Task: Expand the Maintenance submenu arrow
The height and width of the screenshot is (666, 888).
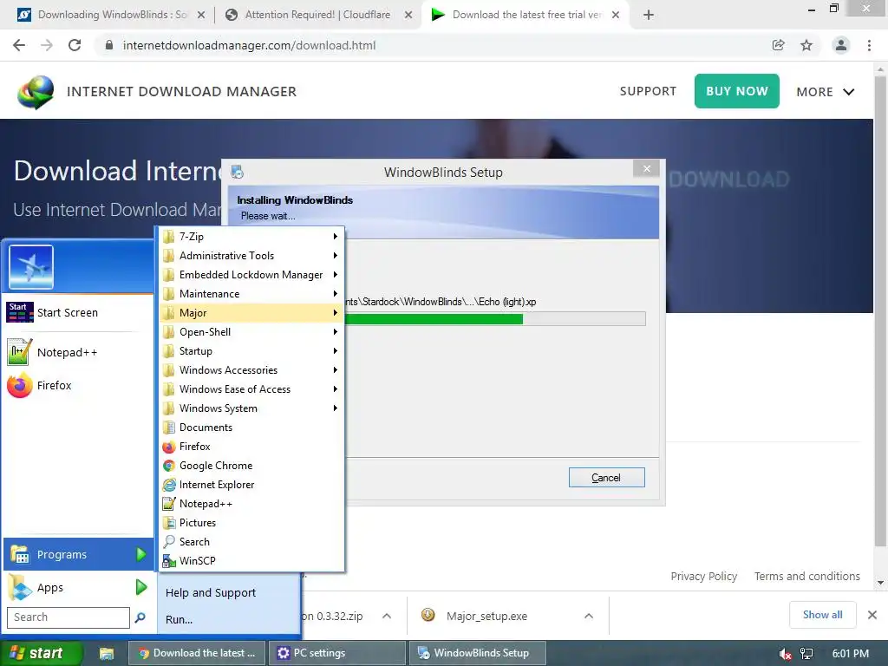Action: coord(336,294)
